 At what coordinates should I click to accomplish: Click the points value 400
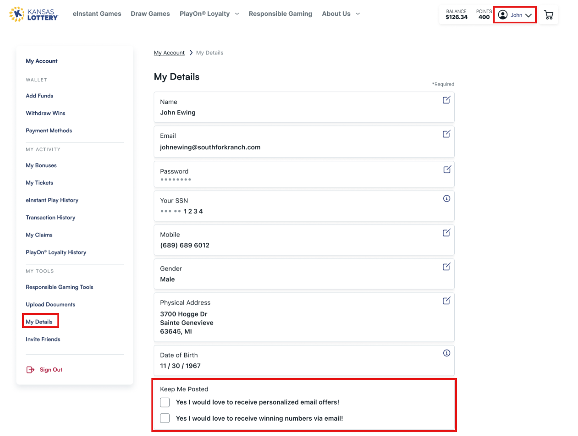tap(484, 17)
